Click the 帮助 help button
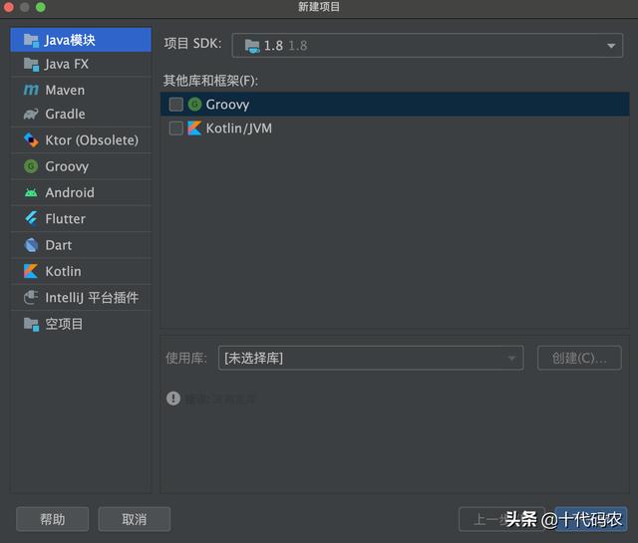 [53, 519]
